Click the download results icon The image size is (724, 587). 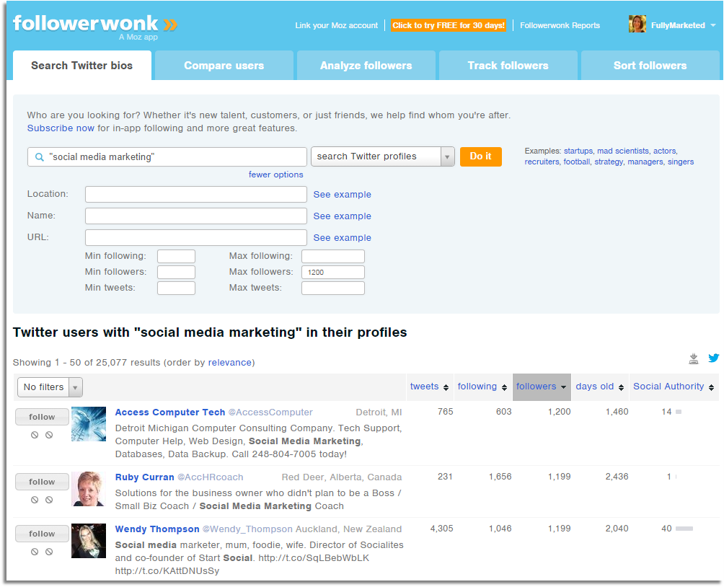(693, 359)
